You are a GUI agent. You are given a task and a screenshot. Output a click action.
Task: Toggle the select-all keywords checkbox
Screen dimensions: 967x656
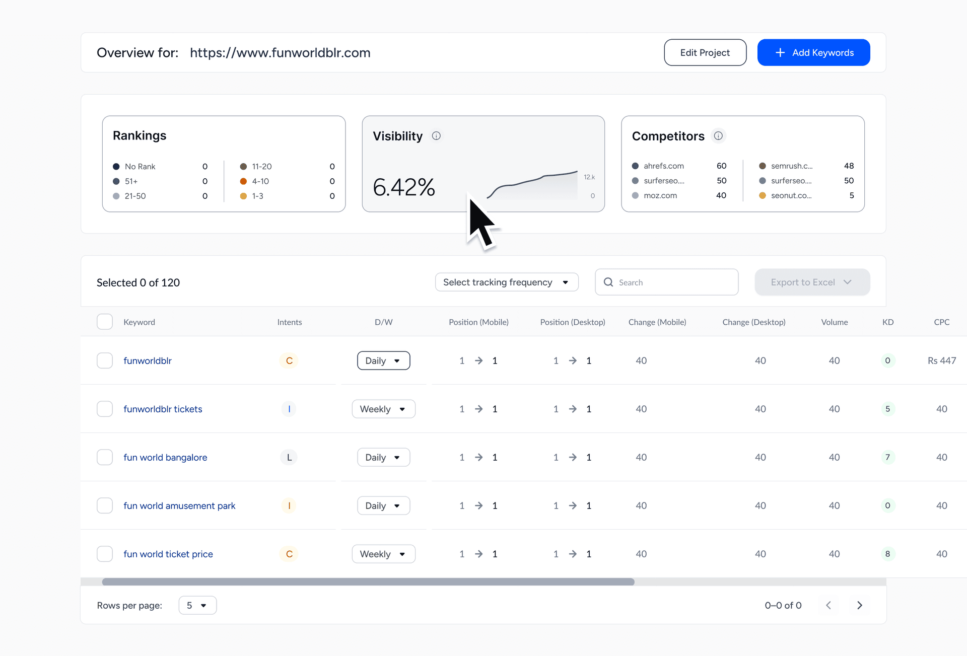click(x=105, y=322)
